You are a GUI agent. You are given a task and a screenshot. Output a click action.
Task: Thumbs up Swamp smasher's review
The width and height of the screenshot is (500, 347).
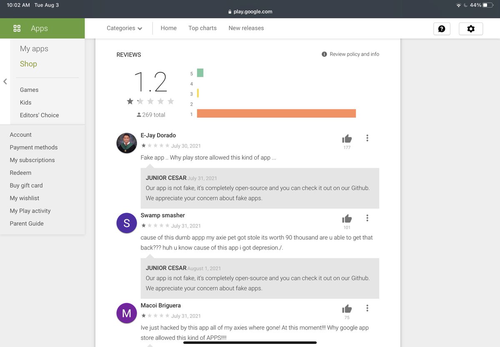(x=347, y=218)
